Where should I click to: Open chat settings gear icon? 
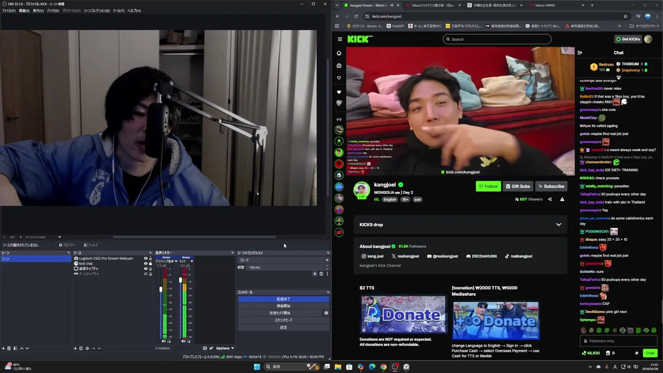[637, 353]
